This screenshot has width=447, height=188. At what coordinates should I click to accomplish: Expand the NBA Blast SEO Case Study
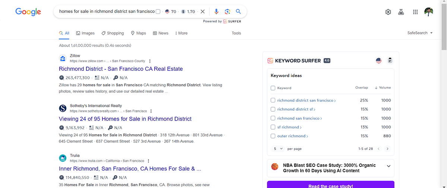click(x=389, y=166)
